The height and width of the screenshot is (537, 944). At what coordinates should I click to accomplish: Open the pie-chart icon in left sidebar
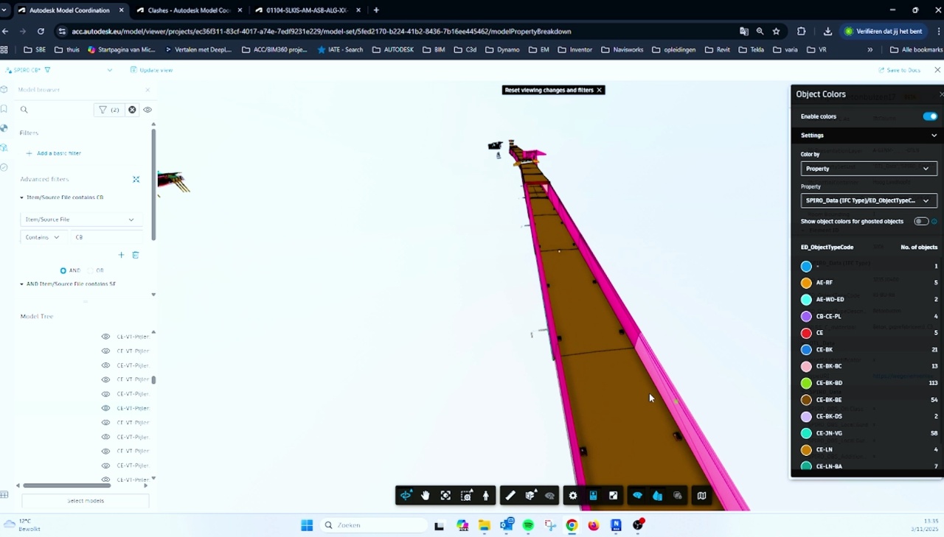pos(4,128)
